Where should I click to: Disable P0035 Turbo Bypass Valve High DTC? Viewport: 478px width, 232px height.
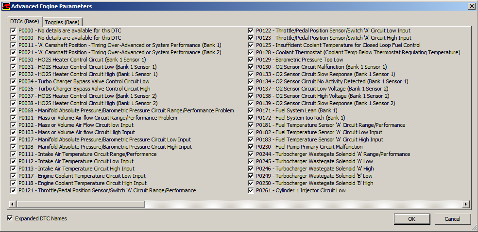tap(13, 89)
